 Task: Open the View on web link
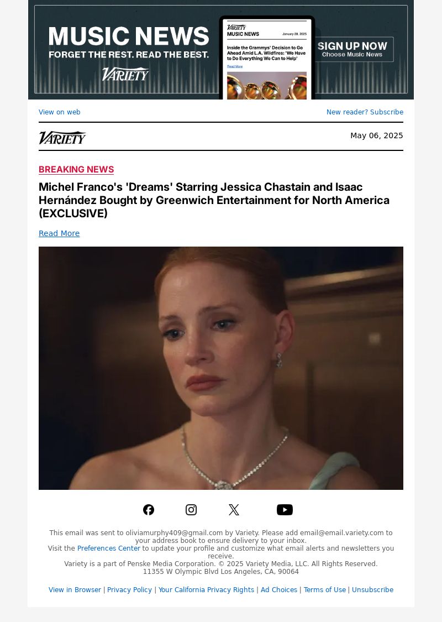pyautogui.click(x=60, y=112)
